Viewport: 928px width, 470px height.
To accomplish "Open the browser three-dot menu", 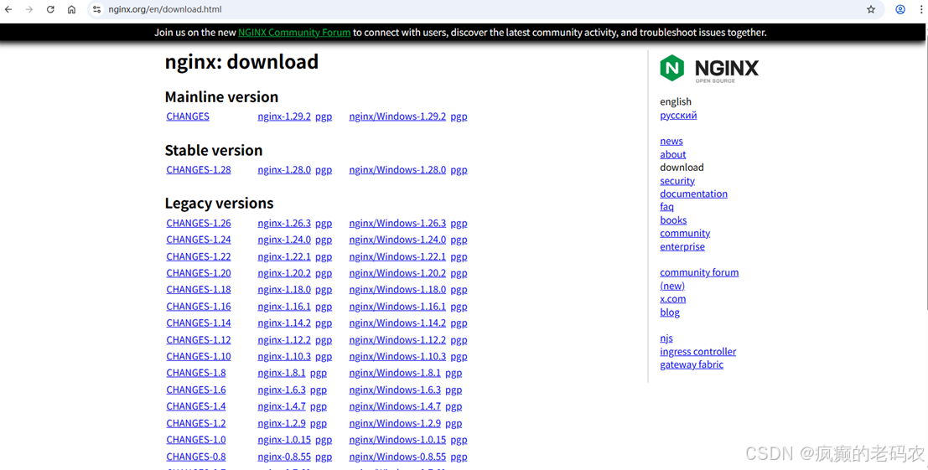I will click(921, 9).
